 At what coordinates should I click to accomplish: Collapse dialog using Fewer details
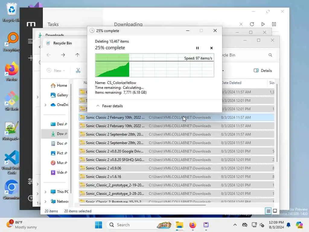pyautogui.click(x=110, y=106)
